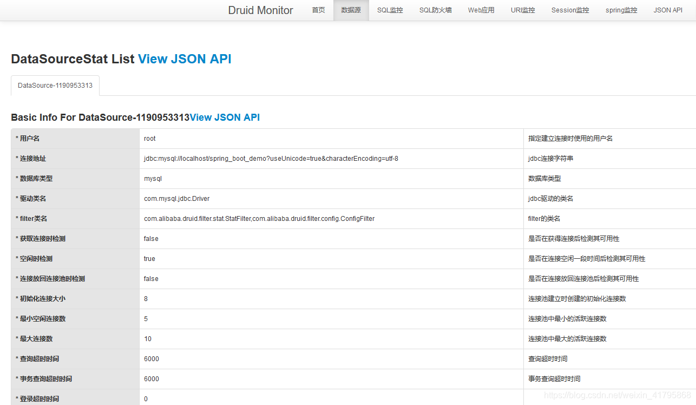
Task: Click View JSON API link in Basic Info heading
Action: [225, 117]
